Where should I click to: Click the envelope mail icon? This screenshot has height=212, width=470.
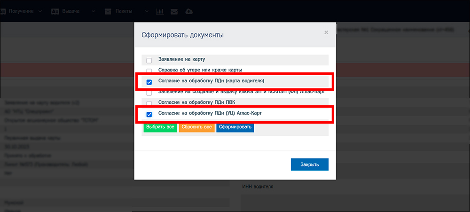(174, 11)
